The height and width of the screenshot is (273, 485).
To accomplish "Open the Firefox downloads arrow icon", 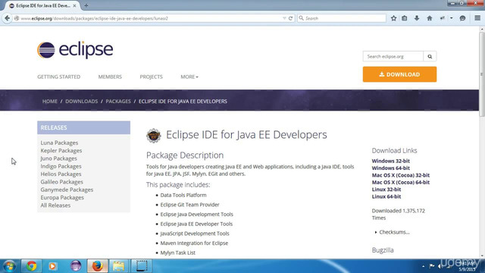I will tap(417, 18).
